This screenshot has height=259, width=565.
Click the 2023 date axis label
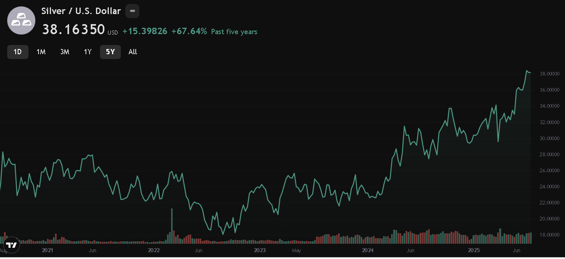tap(260, 250)
